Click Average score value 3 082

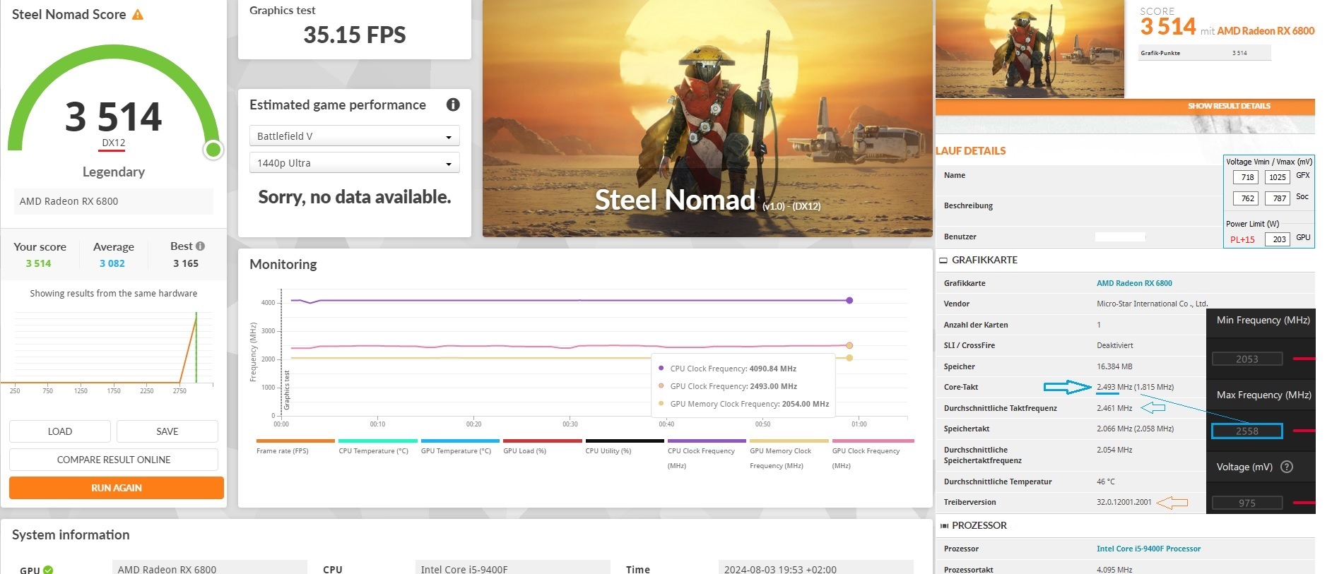pos(112,263)
